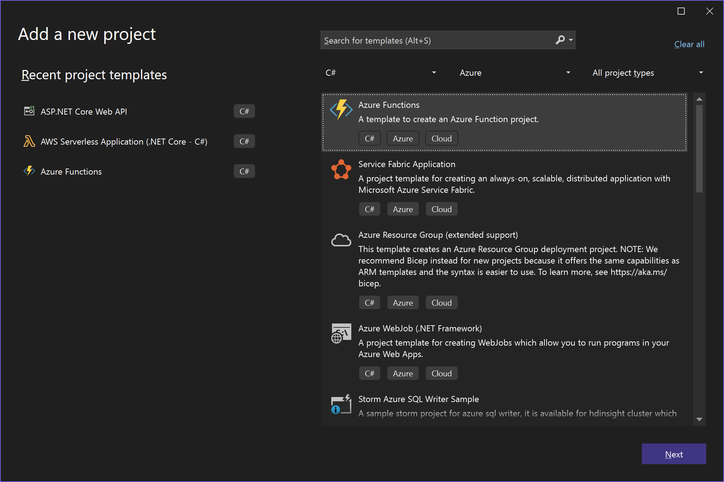
Task: Click the Storm Azure SQL Writer Sample icon
Action: (x=341, y=405)
